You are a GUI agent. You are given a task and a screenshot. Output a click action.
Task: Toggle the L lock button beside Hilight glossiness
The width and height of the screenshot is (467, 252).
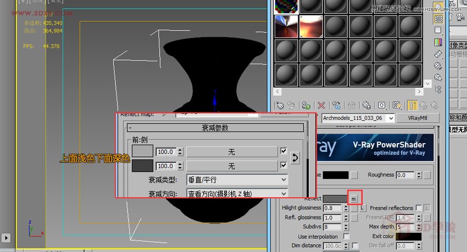(x=362, y=208)
